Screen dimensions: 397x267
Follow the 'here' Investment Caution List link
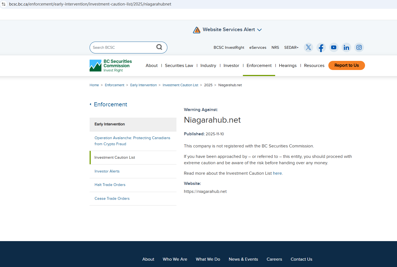(277, 173)
